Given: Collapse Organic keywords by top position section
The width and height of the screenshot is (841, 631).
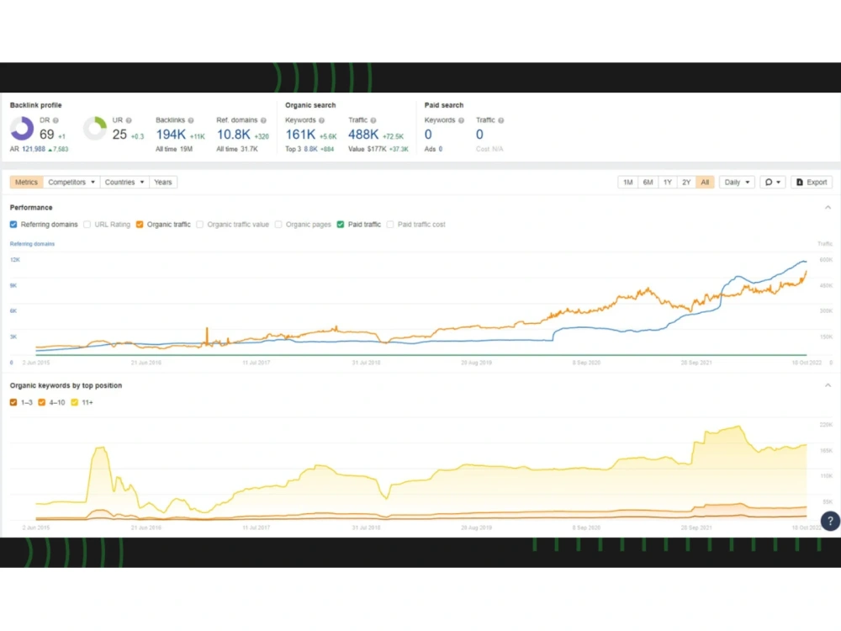Looking at the screenshot, I should coord(828,386).
